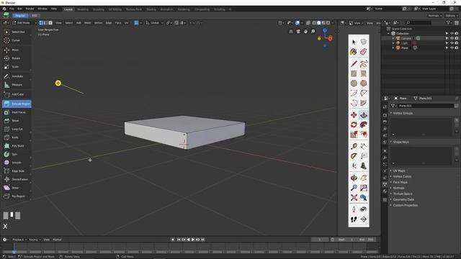Click the viewport zoom magnifier icon

tap(313, 32)
